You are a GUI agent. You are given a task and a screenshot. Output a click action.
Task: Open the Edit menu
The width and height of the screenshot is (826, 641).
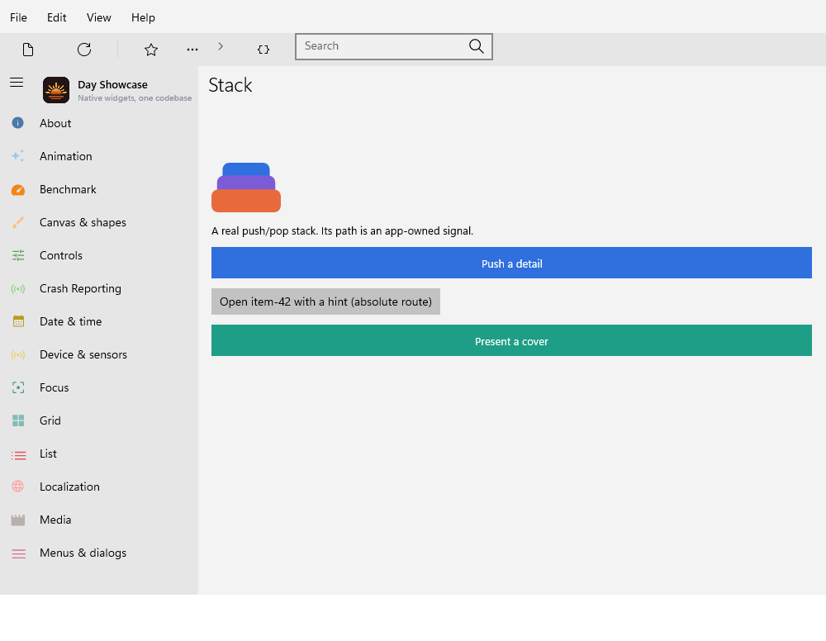[56, 17]
